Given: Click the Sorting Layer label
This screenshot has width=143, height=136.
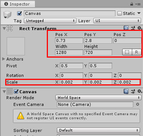Looking at the screenshot, I should [28, 130].
